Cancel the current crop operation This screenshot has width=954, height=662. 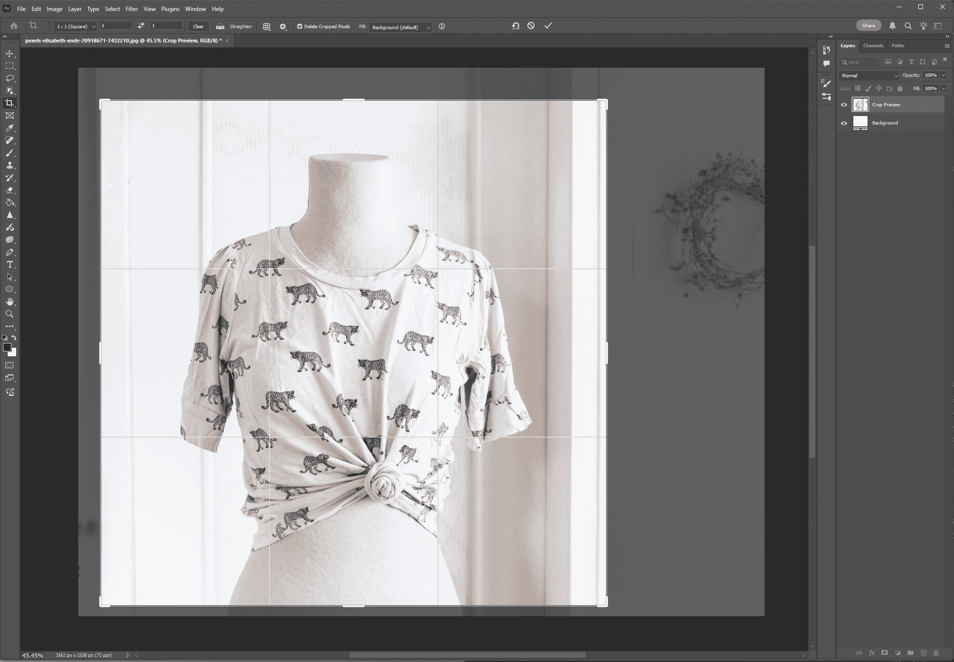[531, 26]
